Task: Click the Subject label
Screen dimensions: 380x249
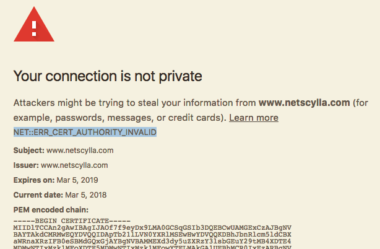Action: tap(29, 151)
